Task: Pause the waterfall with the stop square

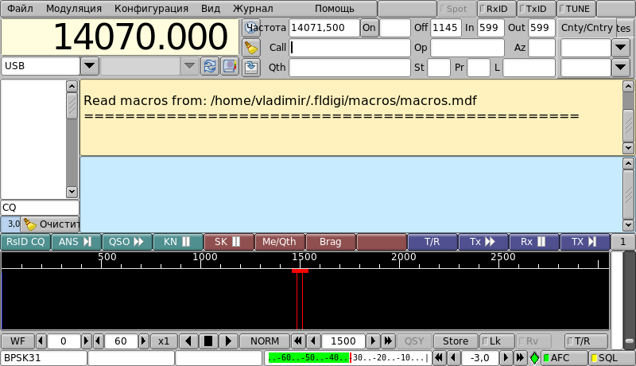Action: 208,341
